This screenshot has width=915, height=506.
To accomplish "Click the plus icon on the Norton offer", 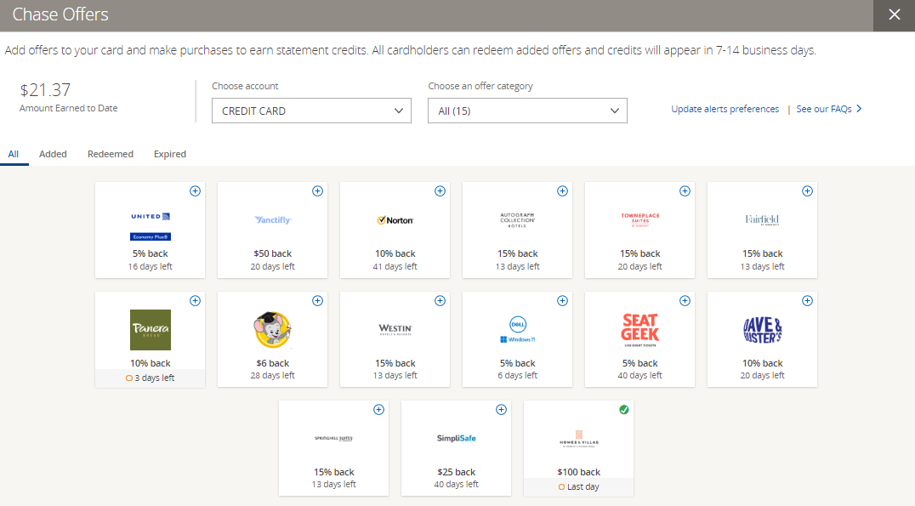I will (x=440, y=191).
